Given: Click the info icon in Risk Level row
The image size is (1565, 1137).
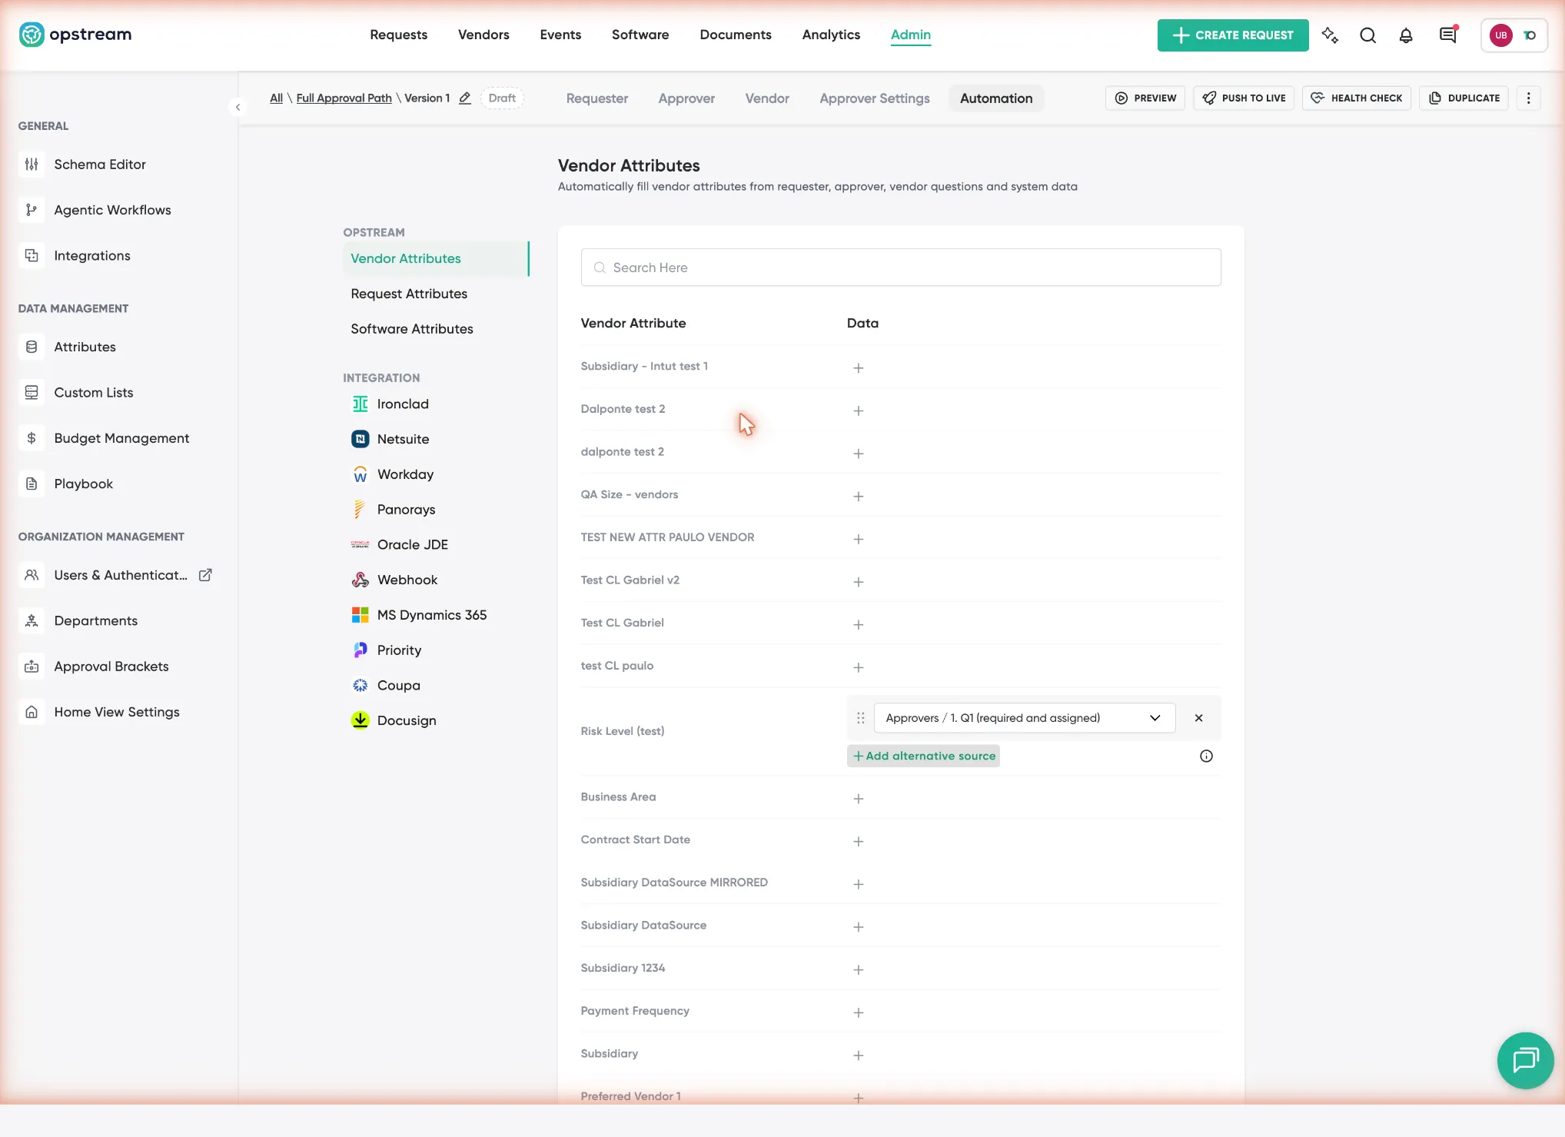Looking at the screenshot, I should coord(1206,756).
